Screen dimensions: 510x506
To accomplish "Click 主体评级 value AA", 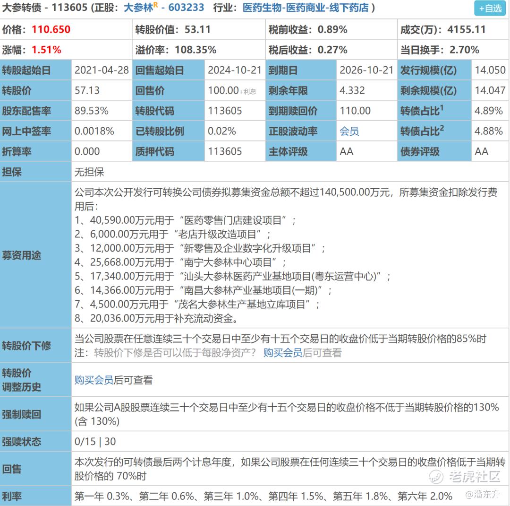I will (347, 151).
